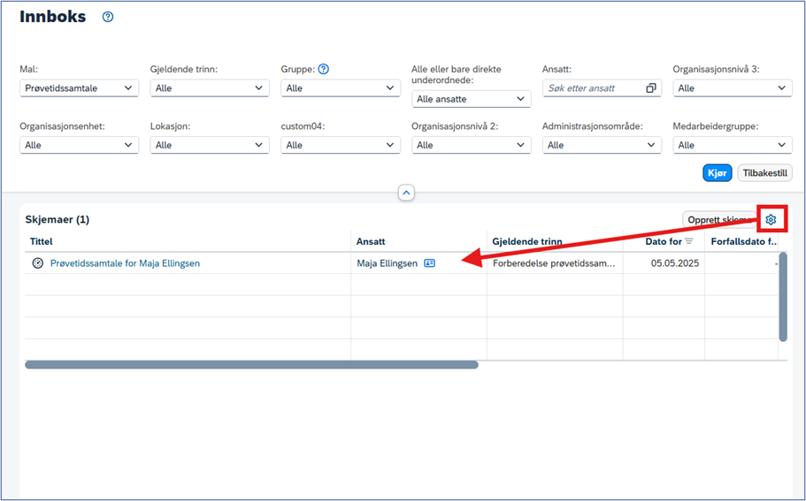806x501 pixels.
Task: Click the value help icon in Ansatt field
Action: (x=651, y=88)
